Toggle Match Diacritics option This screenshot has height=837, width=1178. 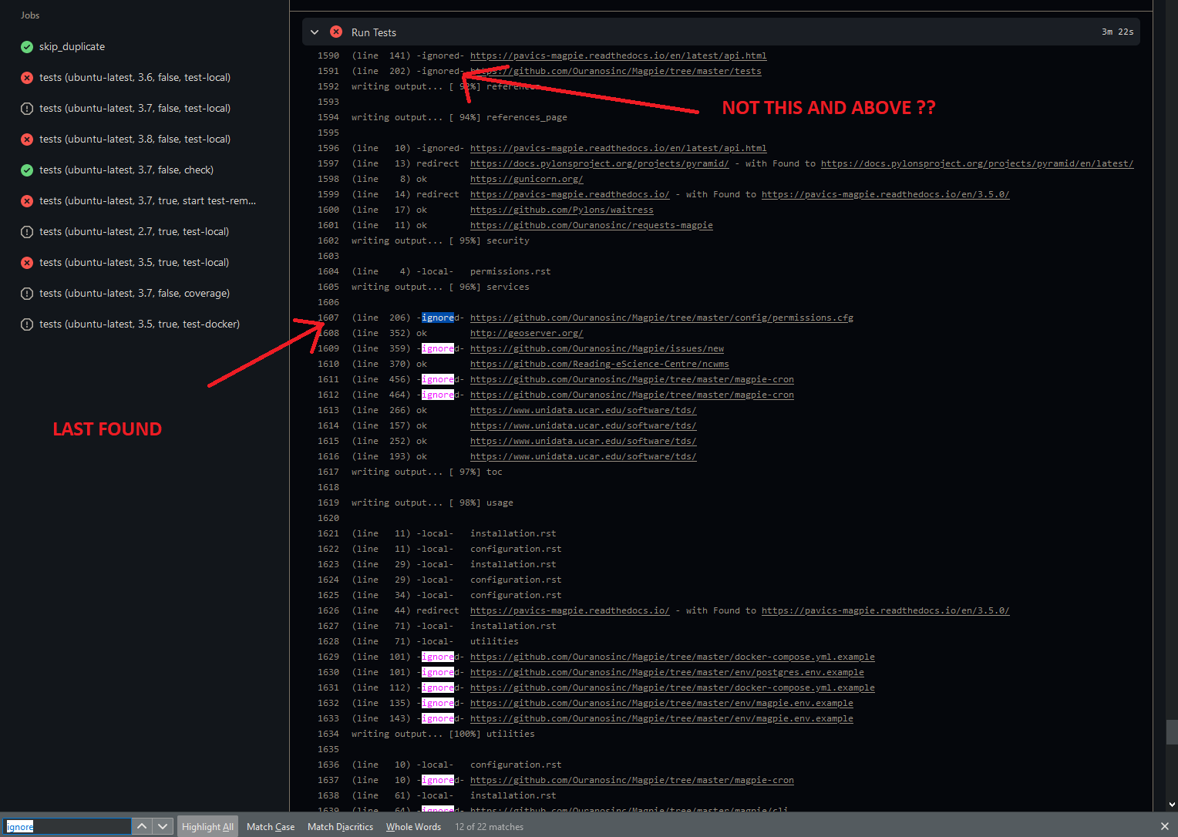340,826
